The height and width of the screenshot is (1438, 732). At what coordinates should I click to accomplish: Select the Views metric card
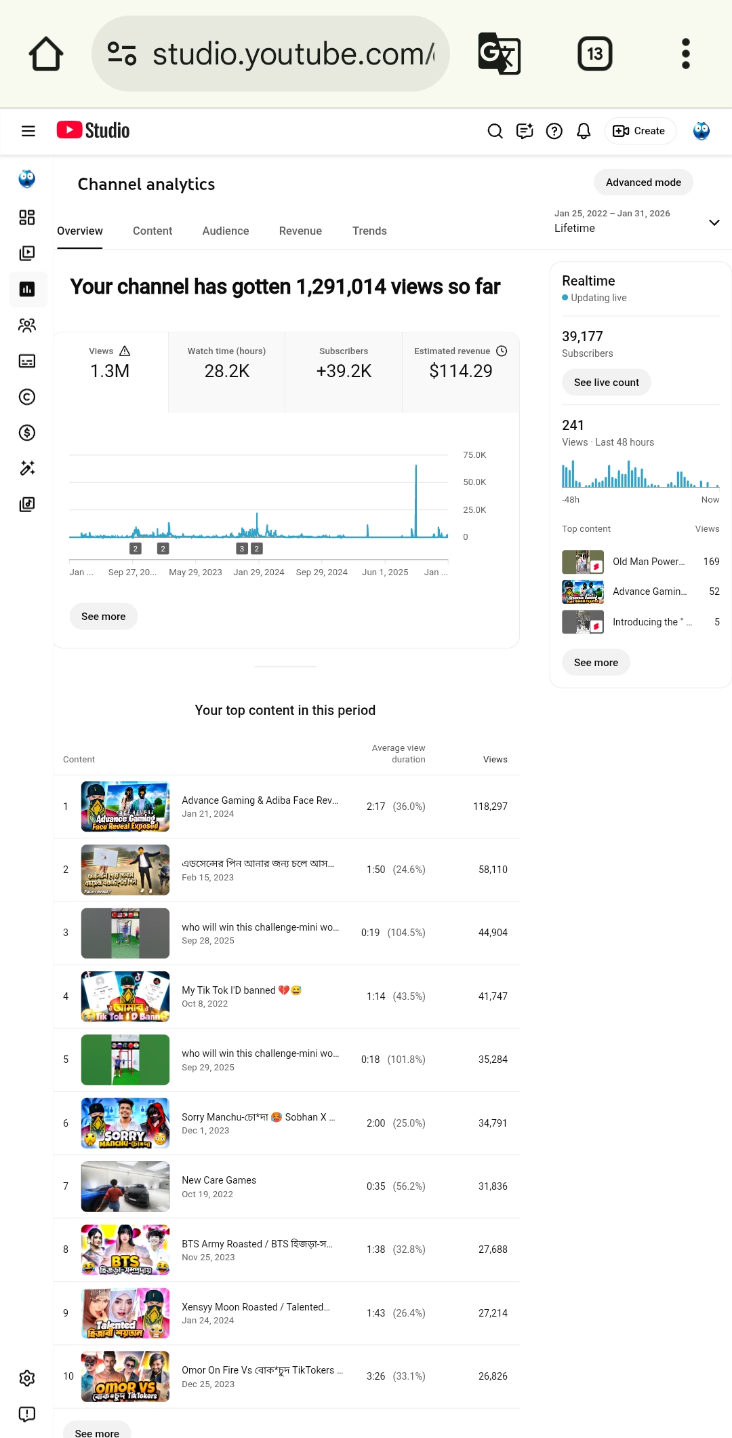(x=110, y=372)
